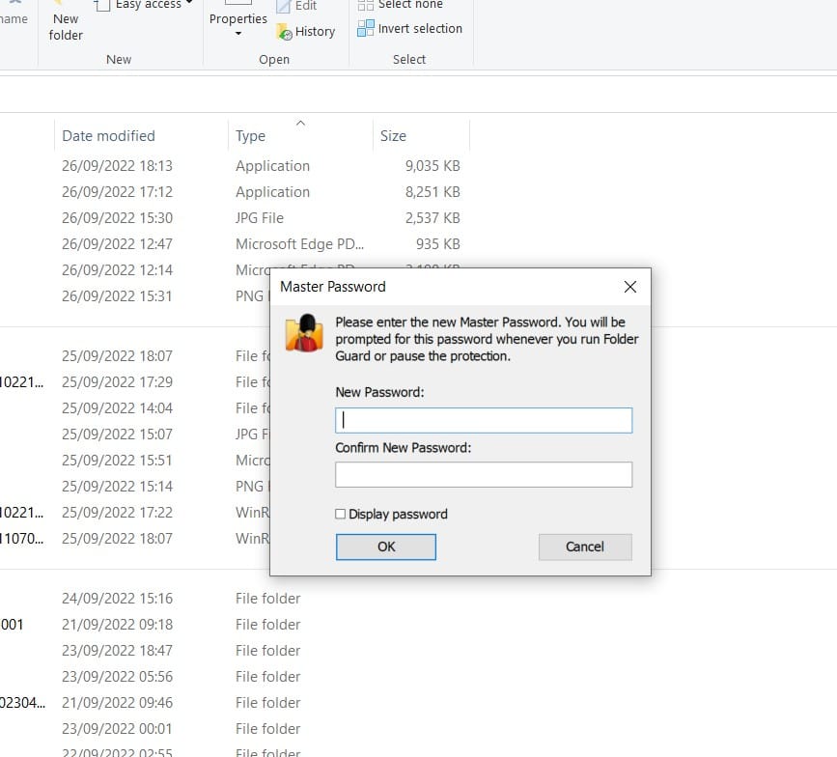Image resolution: width=837 pixels, height=757 pixels.
Task: Click Cancel in Master Password dialog
Action: tap(585, 547)
